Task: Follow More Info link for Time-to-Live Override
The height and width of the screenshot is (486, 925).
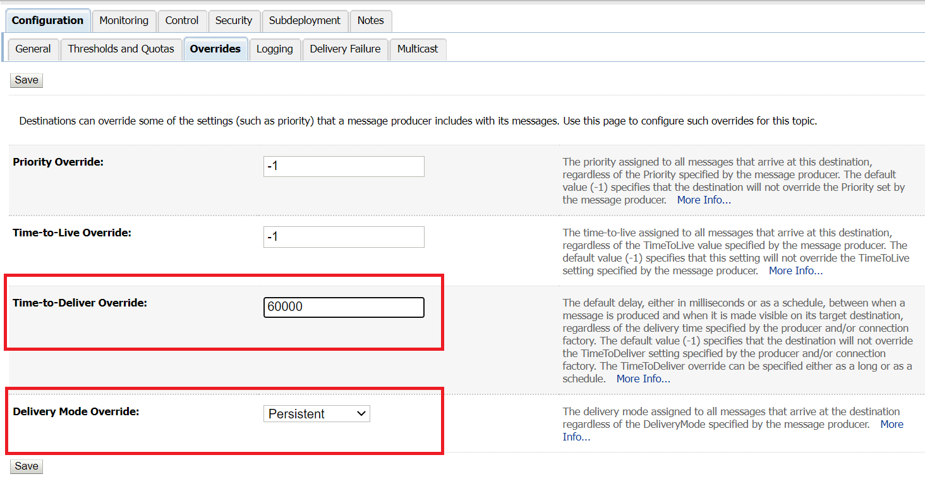Action: [795, 270]
